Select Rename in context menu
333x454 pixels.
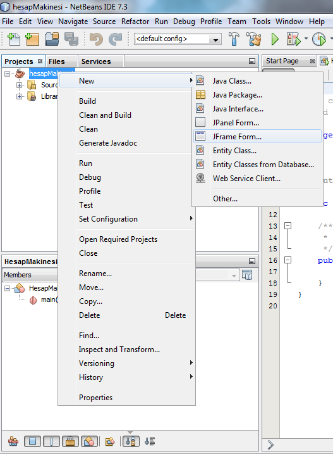[126, 274]
